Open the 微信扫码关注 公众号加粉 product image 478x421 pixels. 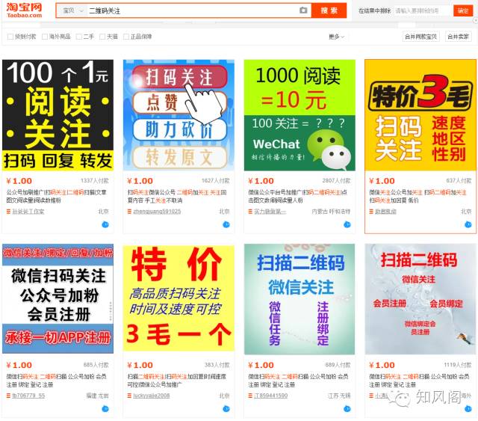(x=58, y=298)
